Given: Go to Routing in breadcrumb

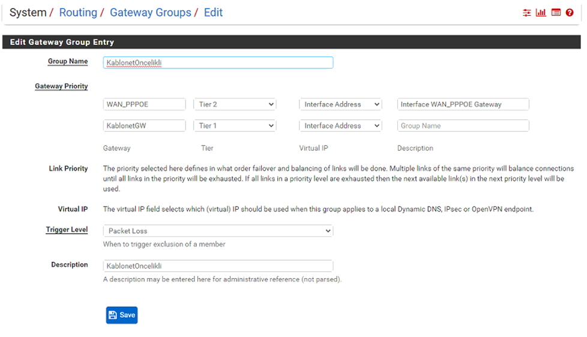Looking at the screenshot, I should pyautogui.click(x=78, y=13).
